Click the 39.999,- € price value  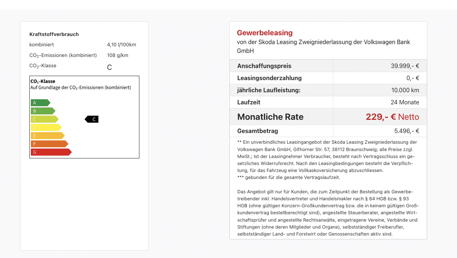tap(405, 66)
